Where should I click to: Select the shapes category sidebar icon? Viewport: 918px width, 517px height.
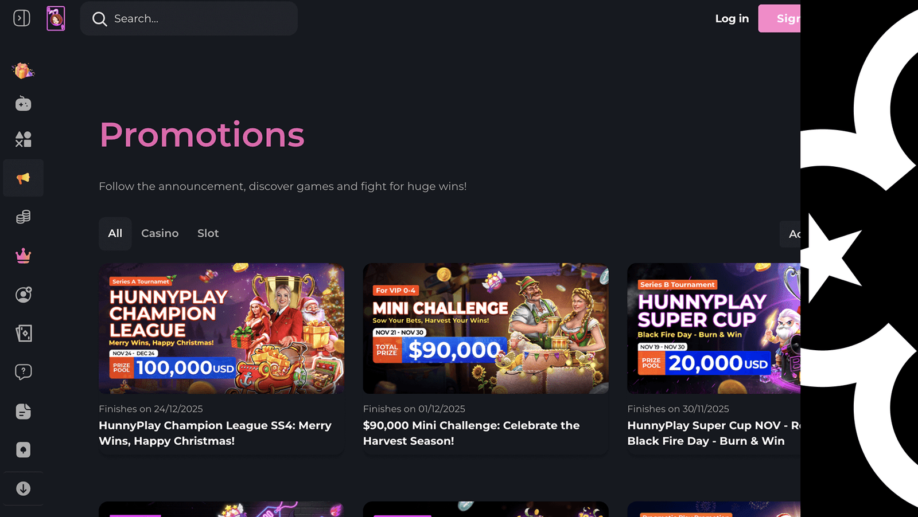tap(23, 139)
